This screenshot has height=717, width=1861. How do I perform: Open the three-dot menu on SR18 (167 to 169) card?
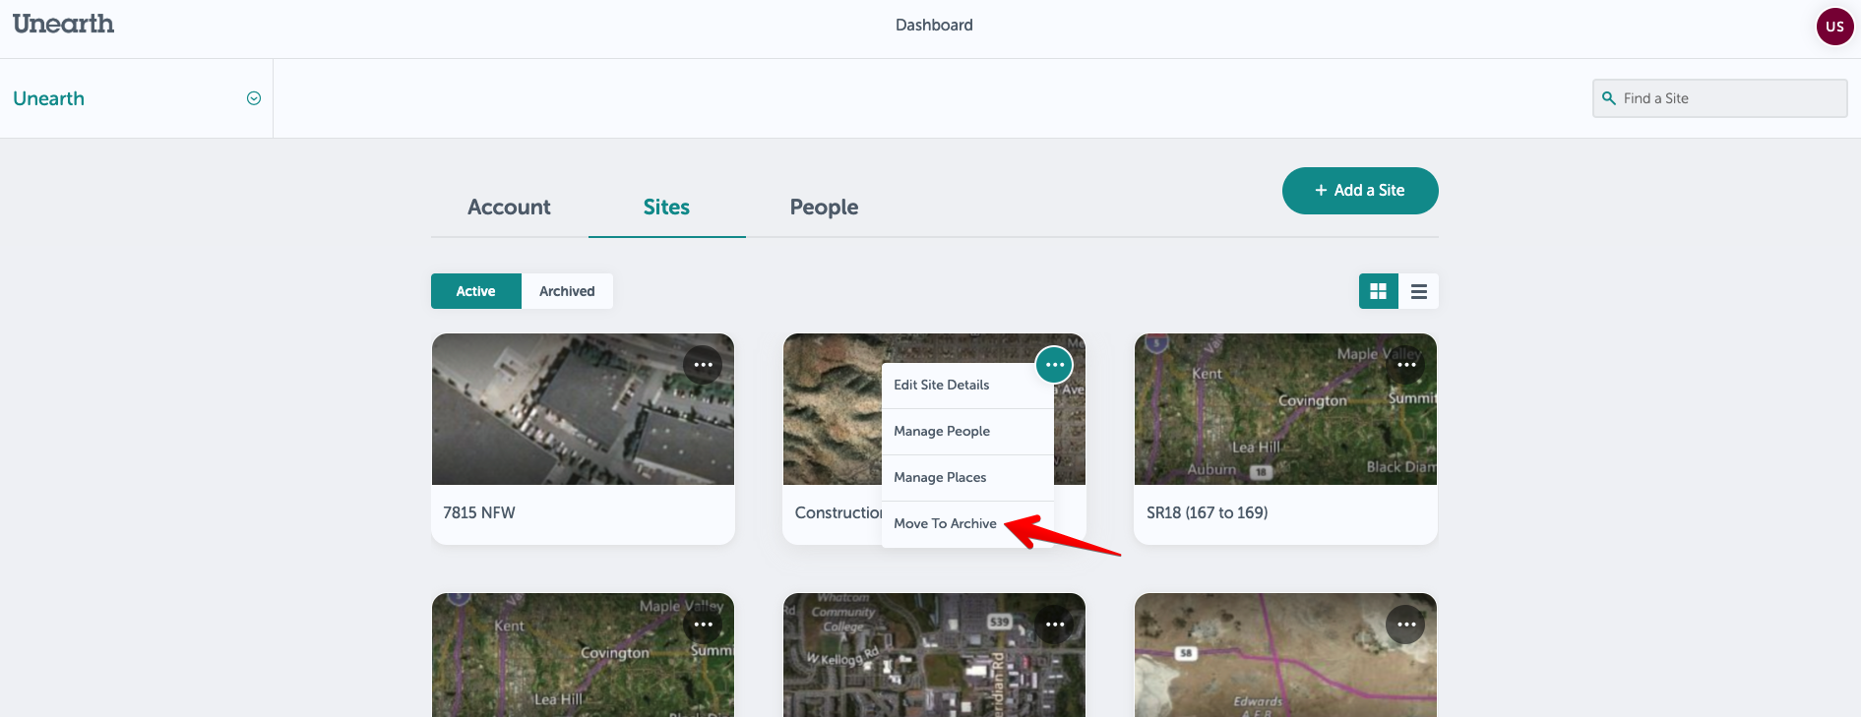click(x=1406, y=365)
